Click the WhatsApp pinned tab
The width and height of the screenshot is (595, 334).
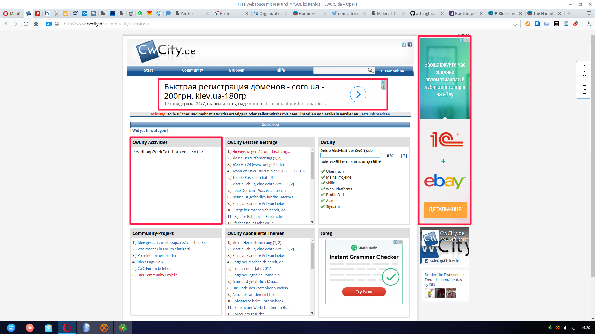coord(140,13)
